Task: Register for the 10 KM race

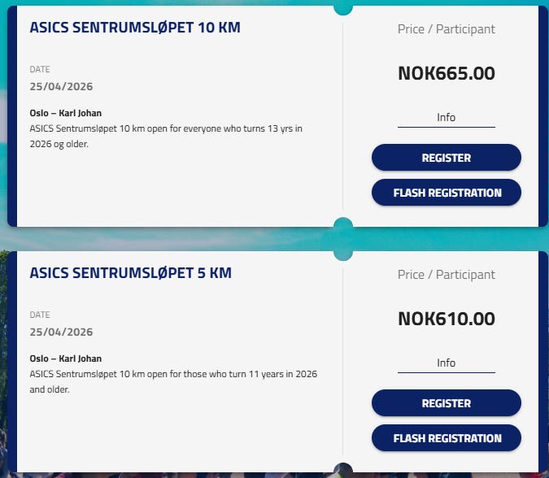Action: click(446, 158)
